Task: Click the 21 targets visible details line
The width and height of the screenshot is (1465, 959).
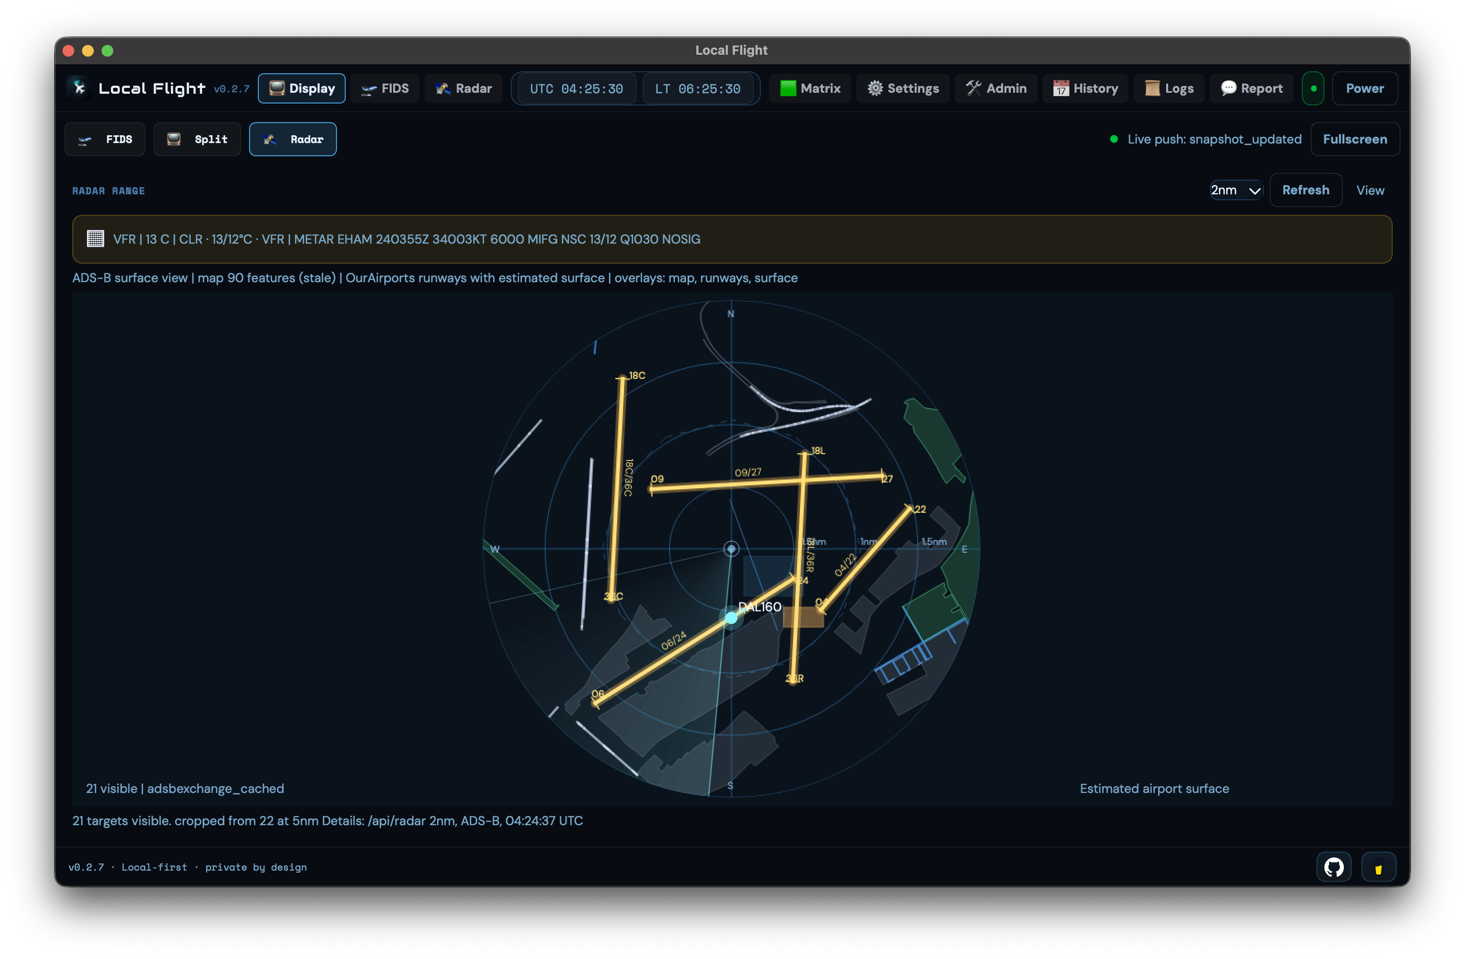Action: tap(328, 820)
